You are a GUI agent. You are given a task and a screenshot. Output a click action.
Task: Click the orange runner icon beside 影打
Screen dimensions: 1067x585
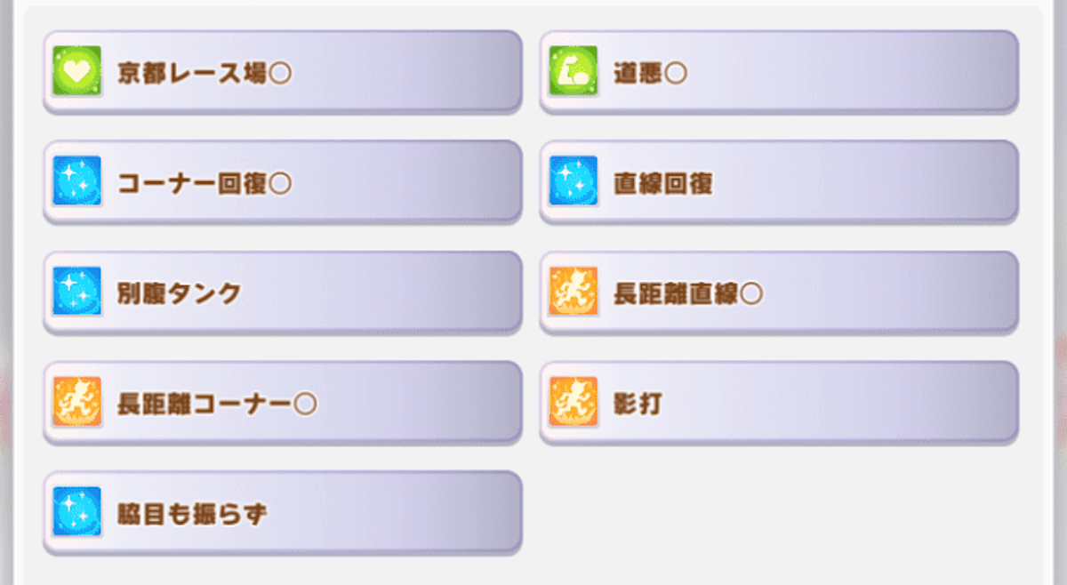click(x=574, y=402)
